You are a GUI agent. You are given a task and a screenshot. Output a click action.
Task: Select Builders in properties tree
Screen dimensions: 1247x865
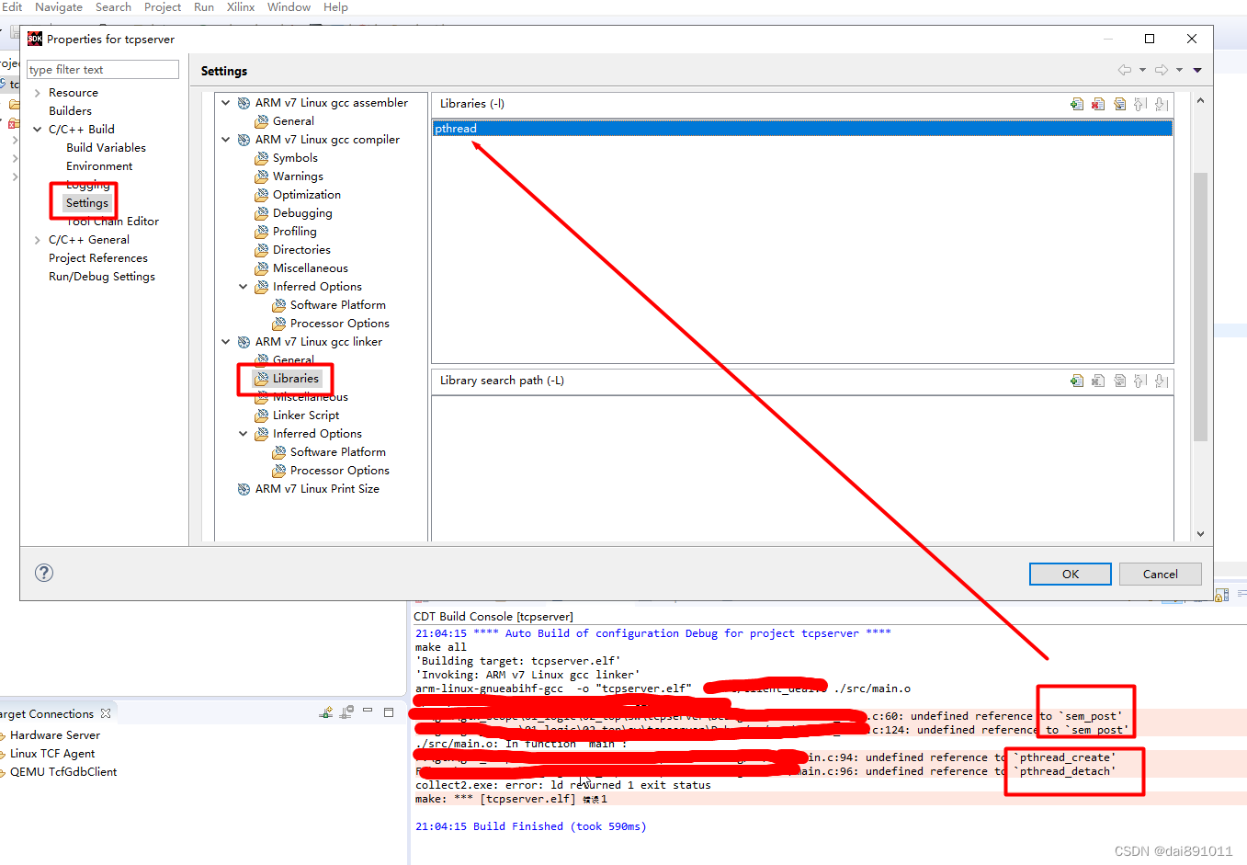point(70,111)
